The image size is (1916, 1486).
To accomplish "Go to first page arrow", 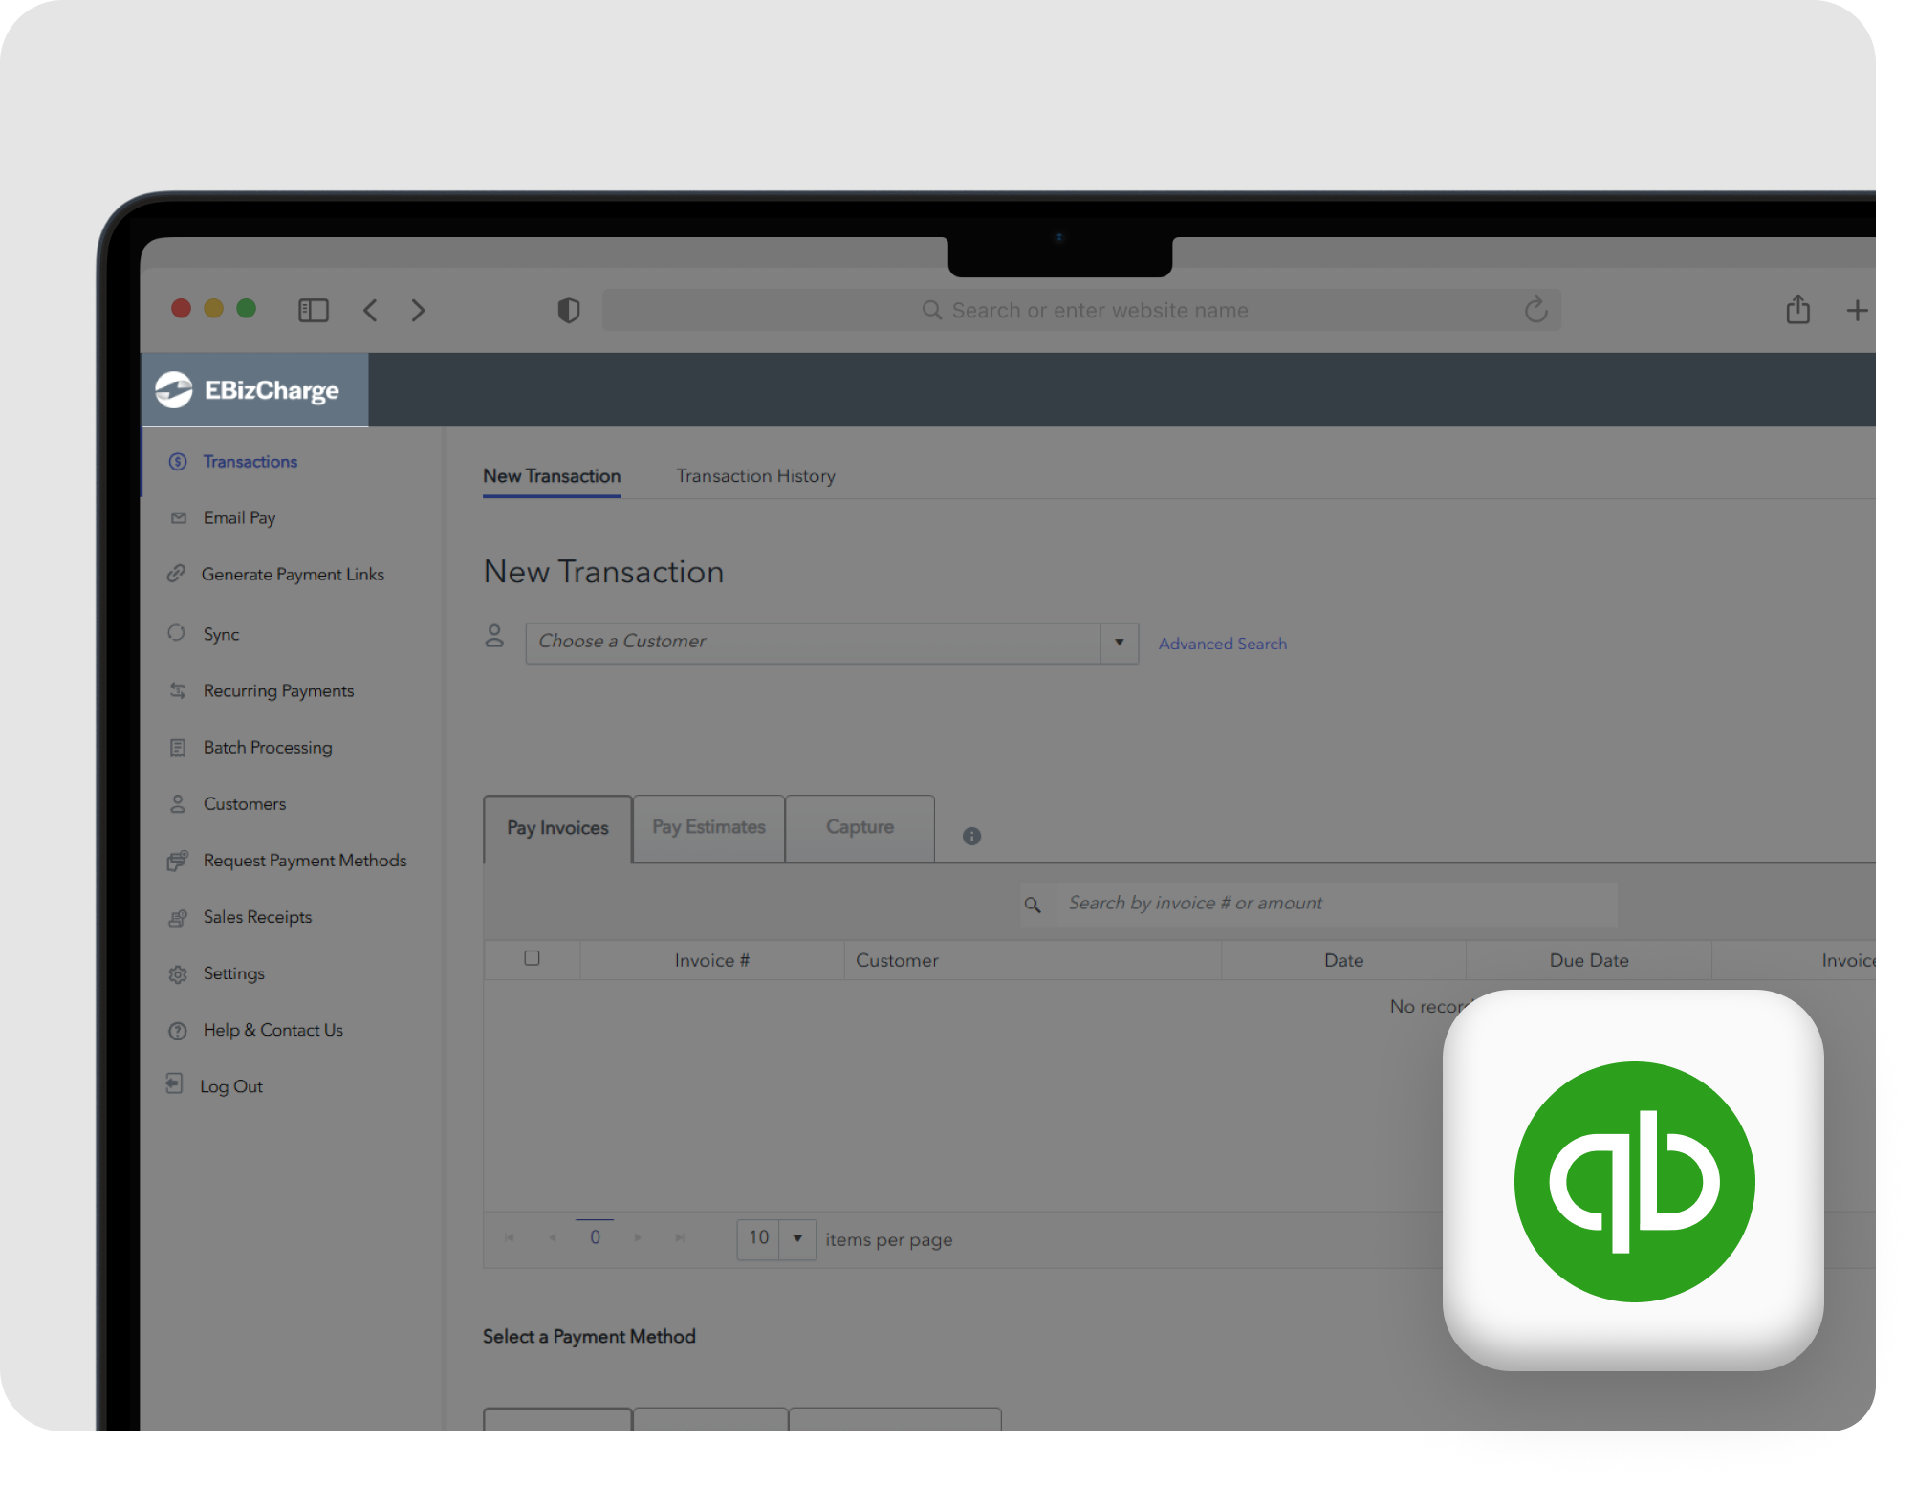I will point(510,1238).
